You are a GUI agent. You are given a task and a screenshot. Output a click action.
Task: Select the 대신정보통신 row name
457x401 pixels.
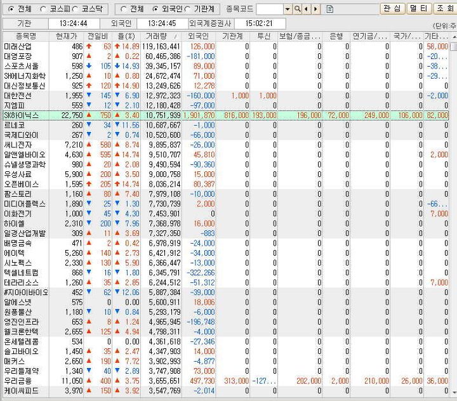pyautogui.click(x=25, y=86)
